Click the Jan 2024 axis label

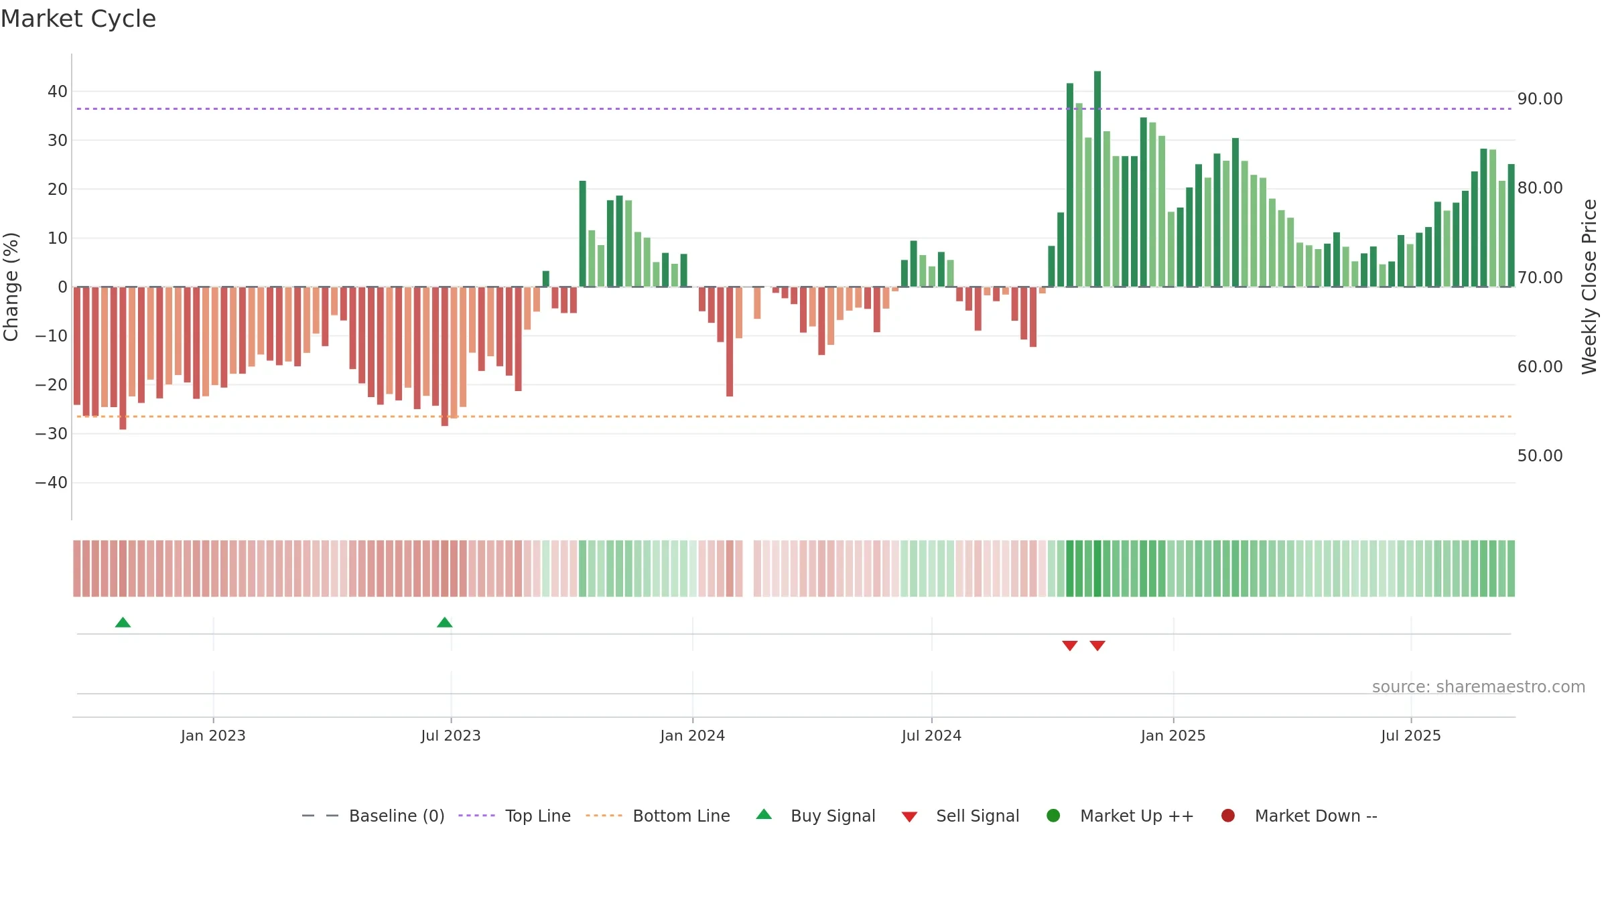point(693,736)
